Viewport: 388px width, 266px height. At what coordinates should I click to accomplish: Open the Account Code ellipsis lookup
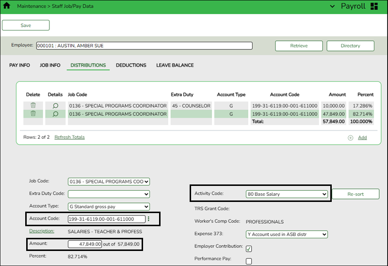(148, 219)
